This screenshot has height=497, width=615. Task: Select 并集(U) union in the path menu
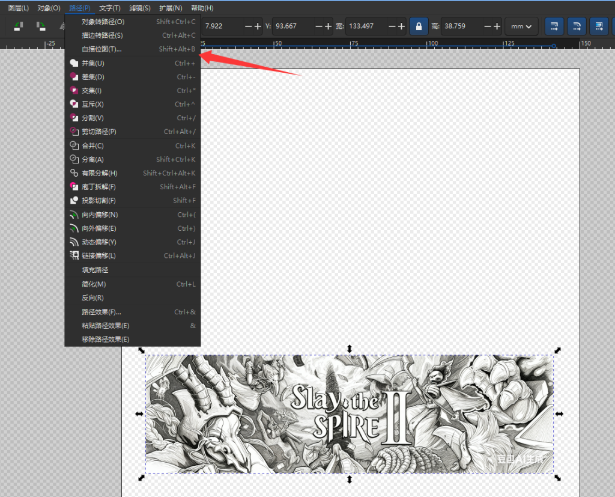(93, 63)
